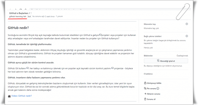
Task: Click the "1 yorum" comment count text
Action: tap(59, 17)
